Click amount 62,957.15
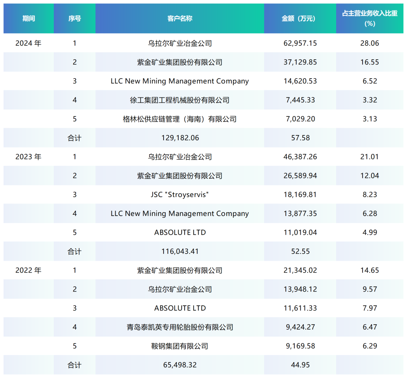The width and height of the screenshot is (407, 378). (300, 43)
